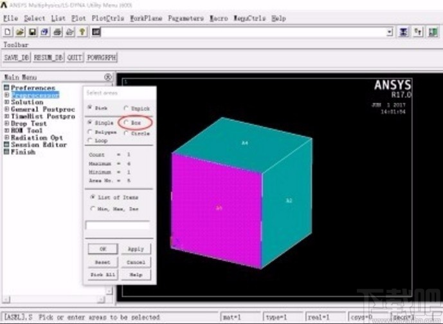Screen dimensions: 443x324
Task: Select Loop picking mode
Action: (90, 140)
